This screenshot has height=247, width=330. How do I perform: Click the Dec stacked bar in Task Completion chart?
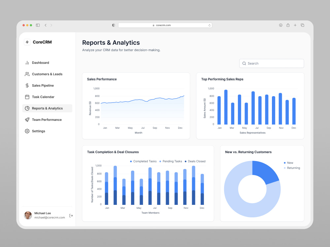click(202, 189)
